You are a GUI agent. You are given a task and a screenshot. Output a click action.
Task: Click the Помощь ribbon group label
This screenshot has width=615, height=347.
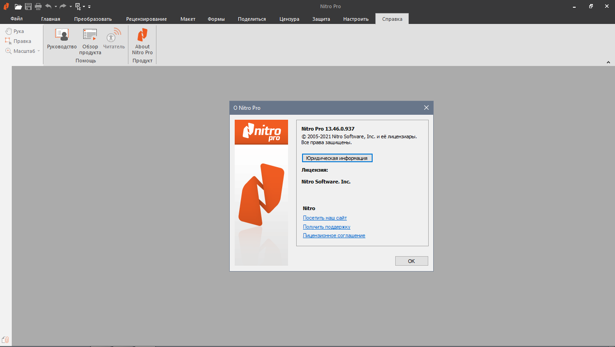coord(86,61)
